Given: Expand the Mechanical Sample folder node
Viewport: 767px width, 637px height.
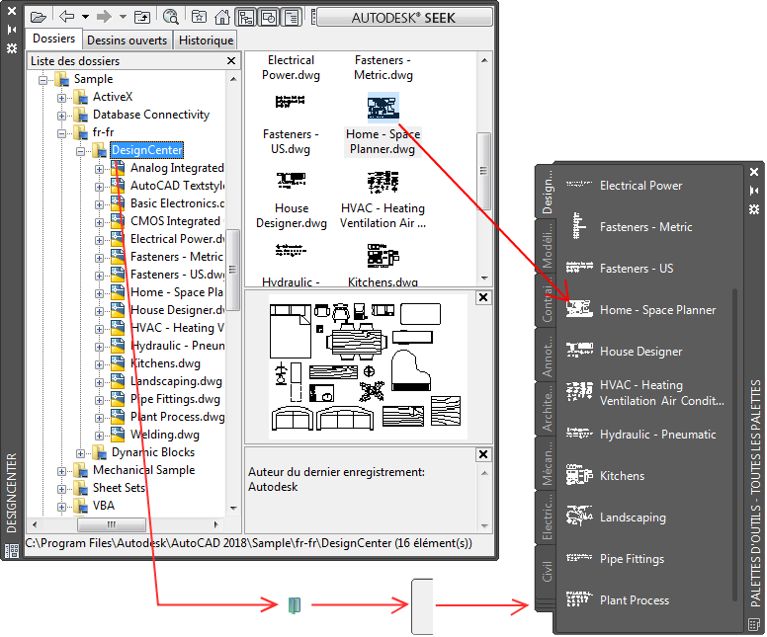Looking at the screenshot, I should (x=61, y=471).
